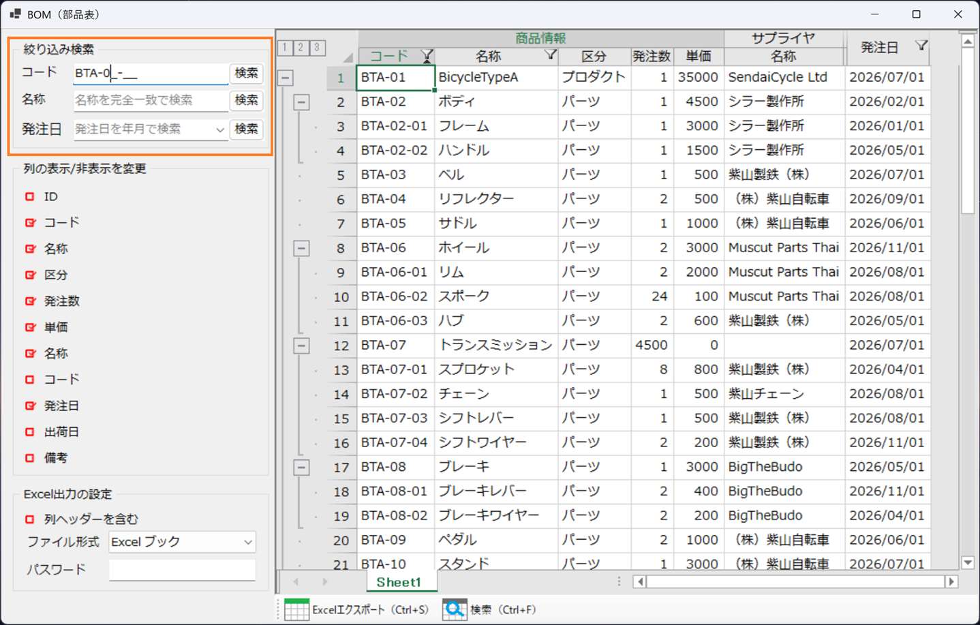Screen dimensions: 980x625
Task: Open filter on コード column header
Action: pos(427,56)
